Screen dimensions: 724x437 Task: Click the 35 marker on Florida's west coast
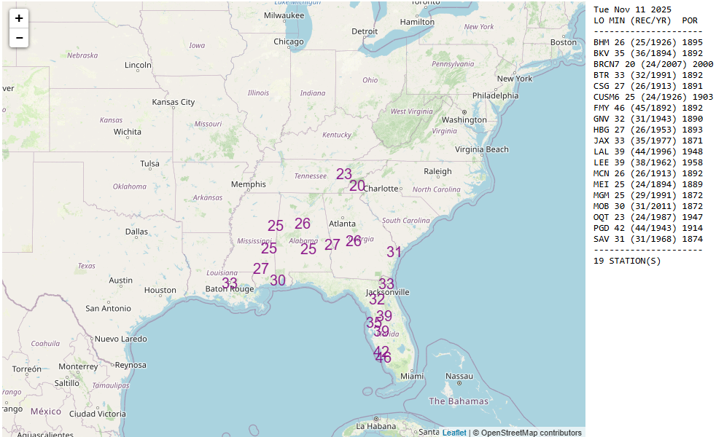[x=373, y=323]
